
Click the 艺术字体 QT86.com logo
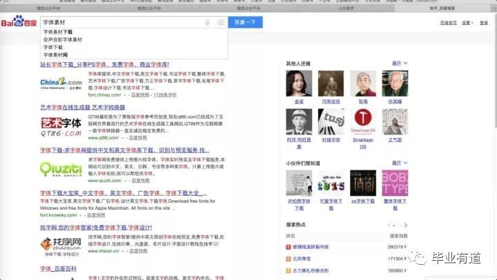61,123
